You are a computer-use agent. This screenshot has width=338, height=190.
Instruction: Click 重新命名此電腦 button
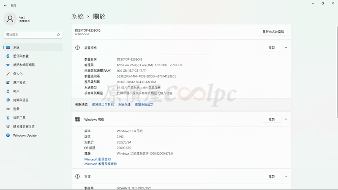click(x=273, y=32)
